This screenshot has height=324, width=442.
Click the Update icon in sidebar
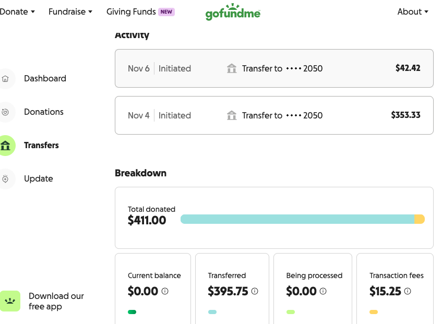pos(5,179)
